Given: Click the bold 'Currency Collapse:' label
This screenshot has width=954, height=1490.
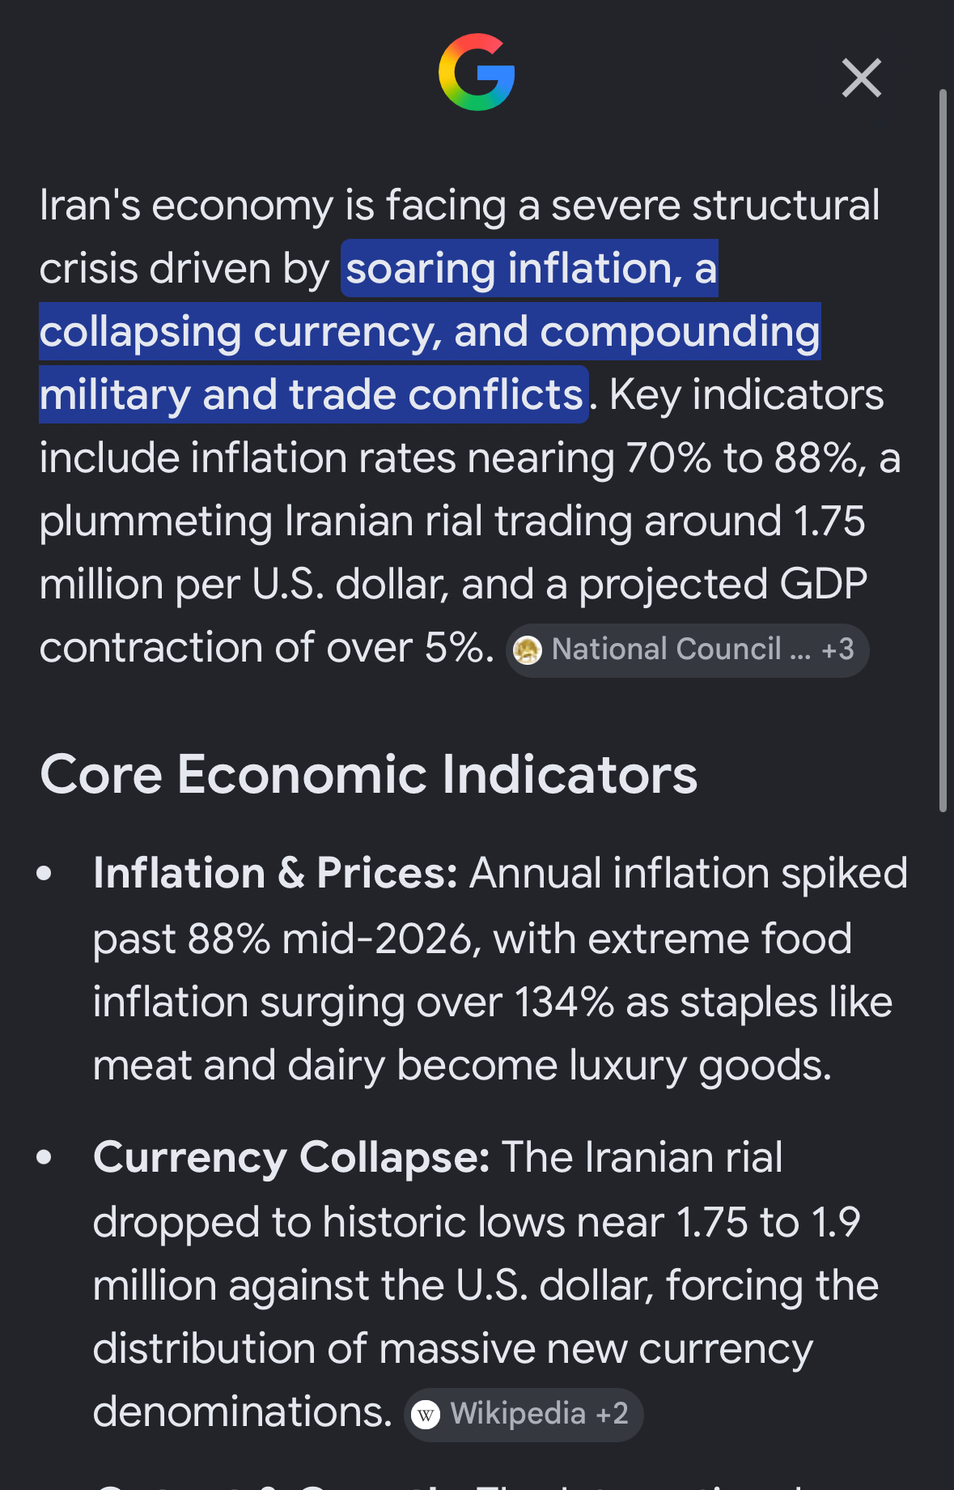Looking at the screenshot, I should click(291, 1158).
